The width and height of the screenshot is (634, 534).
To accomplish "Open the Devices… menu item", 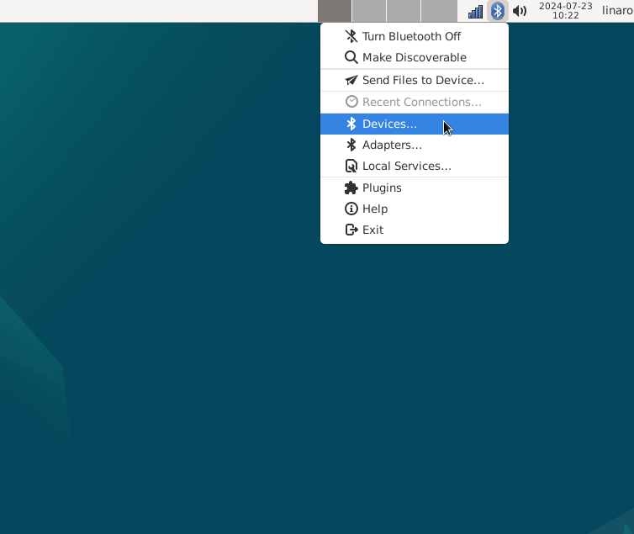I will [415, 124].
